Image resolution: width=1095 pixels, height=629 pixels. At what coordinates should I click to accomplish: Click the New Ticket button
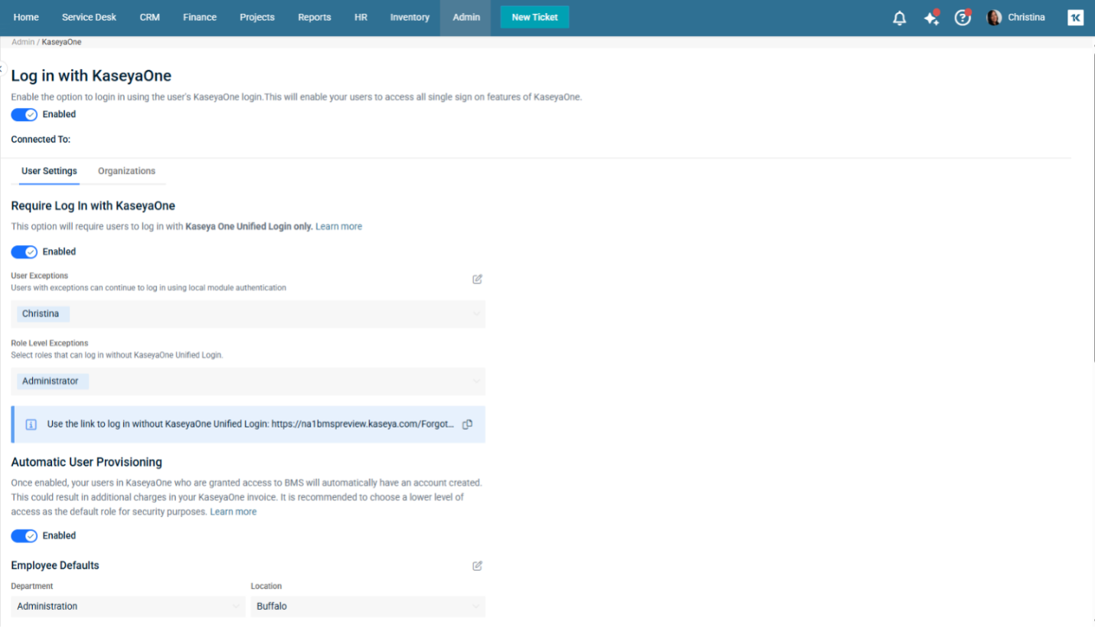point(534,17)
